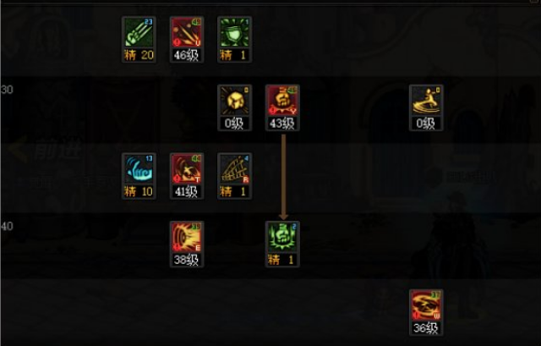Screen dimensions: 541x346
Task: Click the red skill icon bound to U
Action: pos(187,32)
